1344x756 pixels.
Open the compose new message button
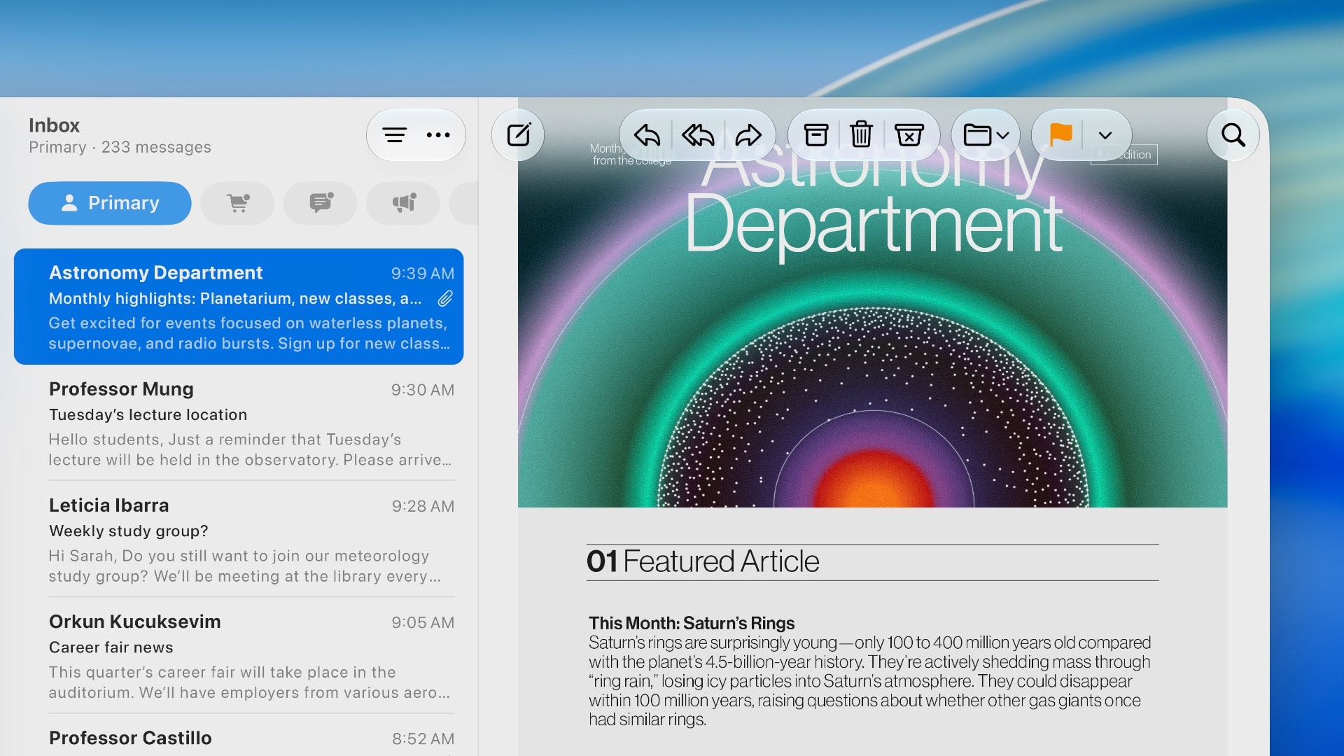click(518, 134)
